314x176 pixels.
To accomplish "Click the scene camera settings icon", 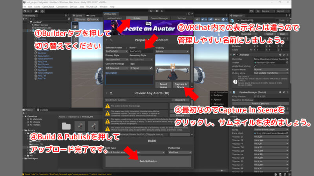I will [x=217, y=19].
